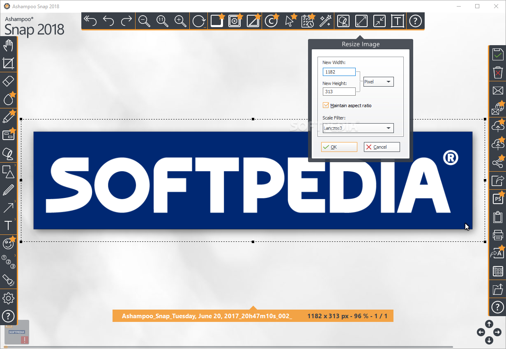The width and height of the screenshot is (506, 349).
Task: Open the Text tool in left toolbar
Action: tap(8, 225)
